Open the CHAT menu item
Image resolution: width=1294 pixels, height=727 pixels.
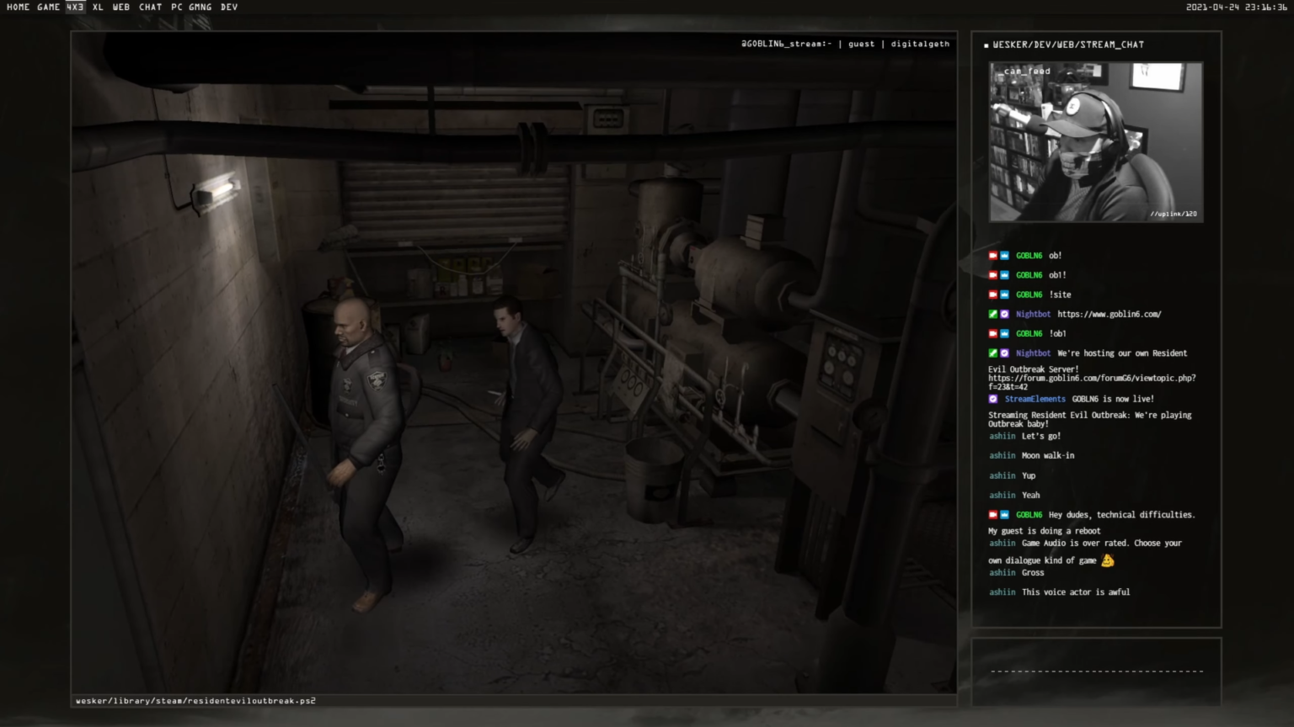[x=151, y=7]
